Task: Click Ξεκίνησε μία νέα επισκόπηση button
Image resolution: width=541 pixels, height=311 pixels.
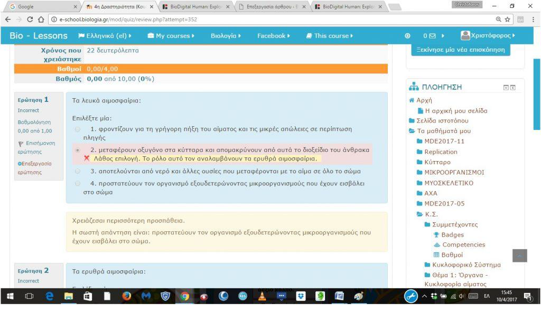Action: 461,50
